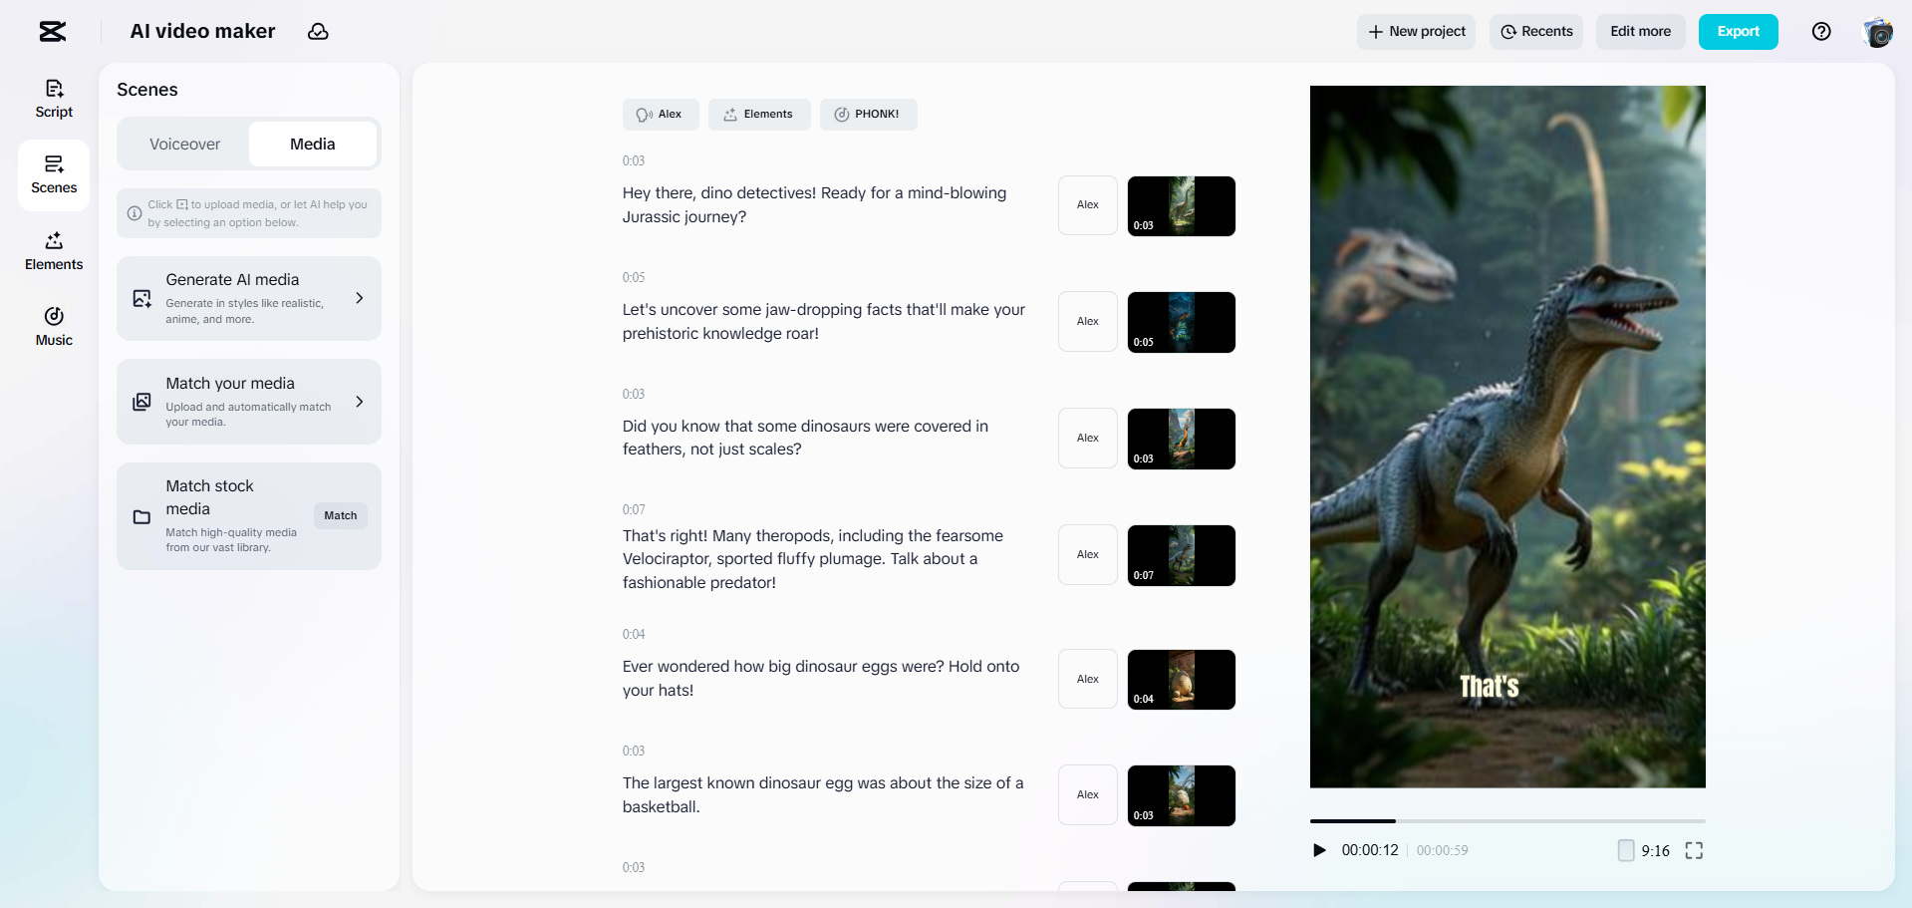Viewport: 1912px width, 908px height.
Task: Expand Match your media option
Action: [360, 402]
